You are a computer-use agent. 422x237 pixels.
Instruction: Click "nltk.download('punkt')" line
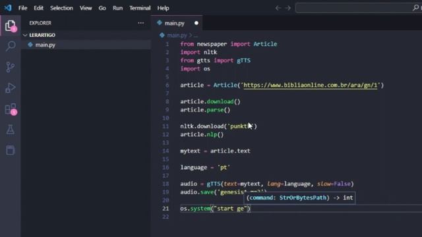[218, 126]
